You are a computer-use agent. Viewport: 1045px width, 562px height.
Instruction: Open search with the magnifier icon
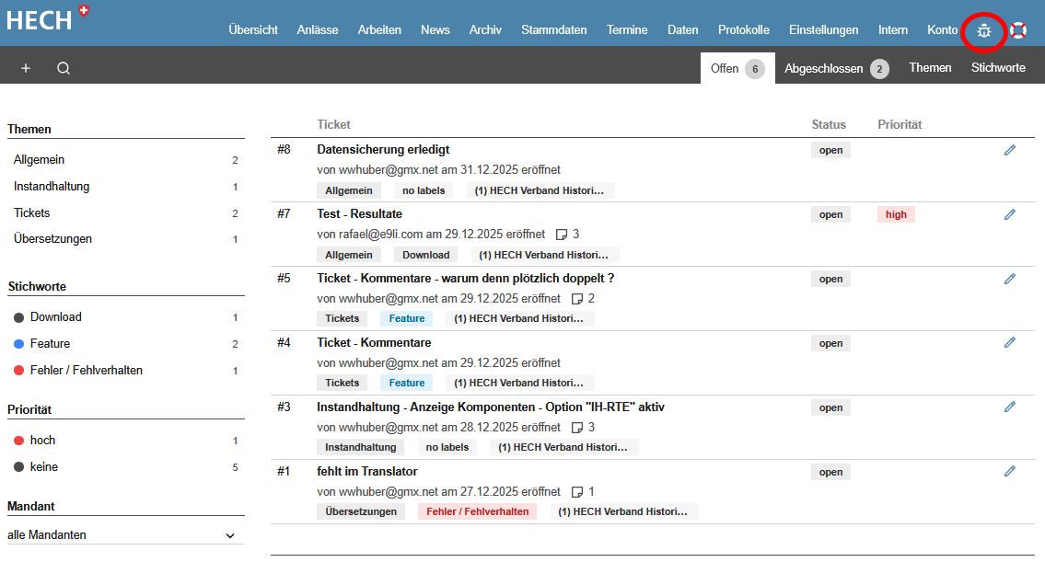64,68
